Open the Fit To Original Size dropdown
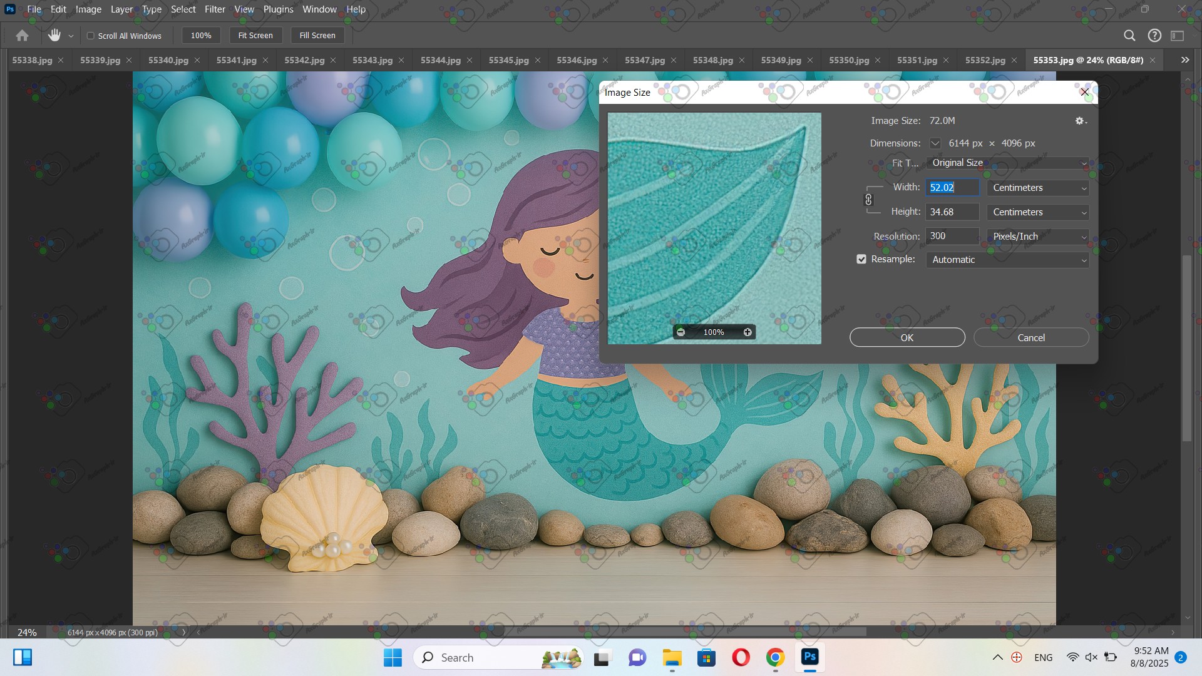1202x676 pixels. [x=1007, y=163]
